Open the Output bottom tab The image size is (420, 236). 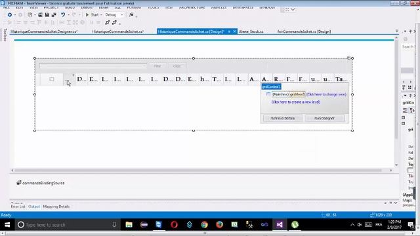click(x=34, y=206)
